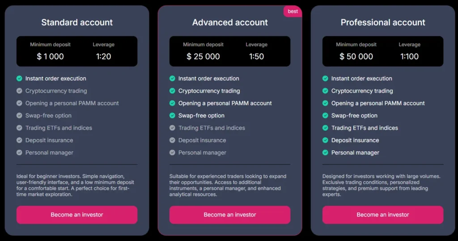
Task: Click the Standard 'Opening a personal PAMM account' text
Action: tap(72, 103)
